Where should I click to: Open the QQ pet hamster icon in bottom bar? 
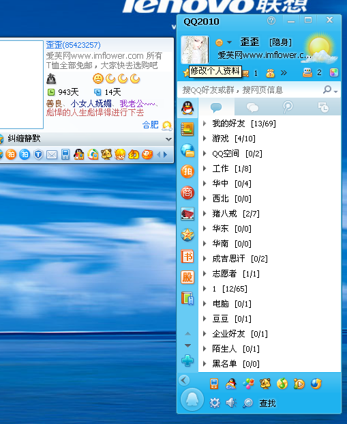pos(265,384)
